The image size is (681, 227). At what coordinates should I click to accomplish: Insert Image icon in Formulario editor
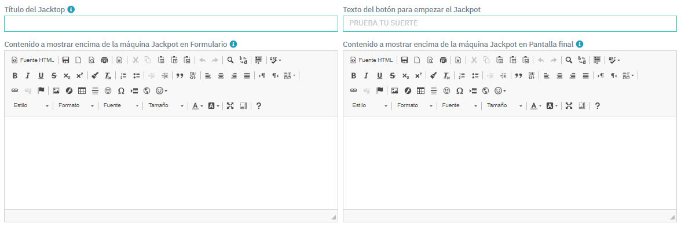click(56, 91)
